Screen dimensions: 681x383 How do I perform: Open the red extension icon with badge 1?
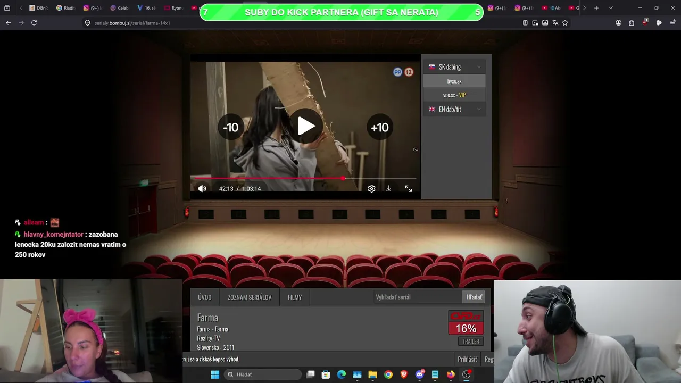[x=645, y=22]
